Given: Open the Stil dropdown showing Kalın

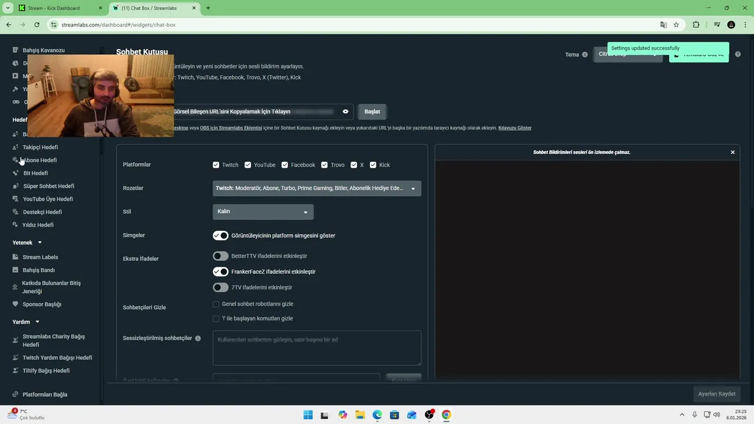Looking at the screenshot, I should [263, 211].
